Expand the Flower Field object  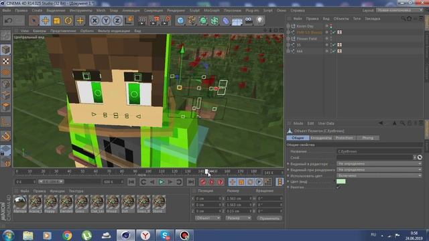(x=288, y=39)
